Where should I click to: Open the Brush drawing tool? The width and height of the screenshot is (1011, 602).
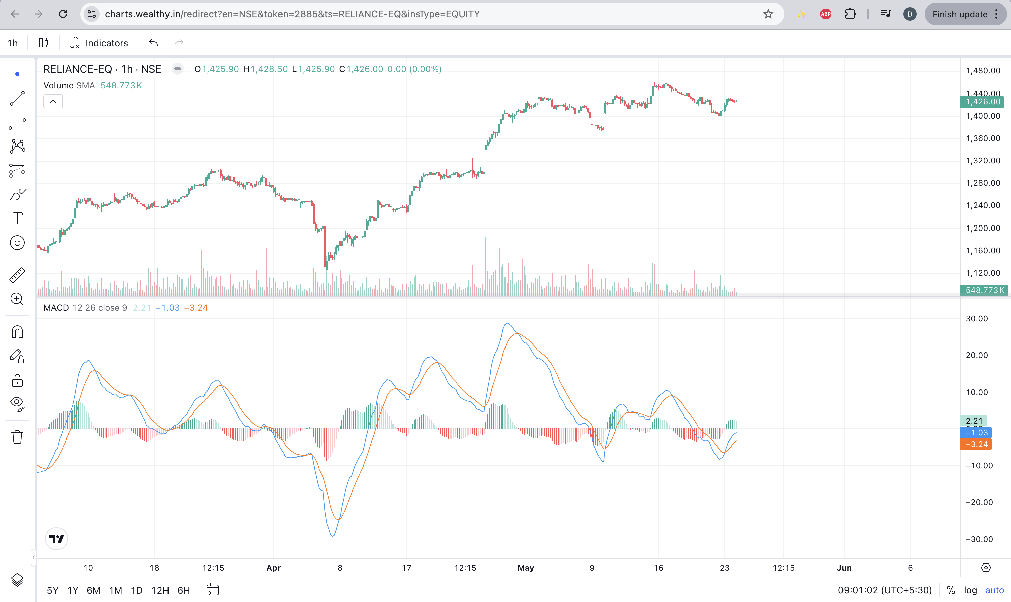[17, 195]
